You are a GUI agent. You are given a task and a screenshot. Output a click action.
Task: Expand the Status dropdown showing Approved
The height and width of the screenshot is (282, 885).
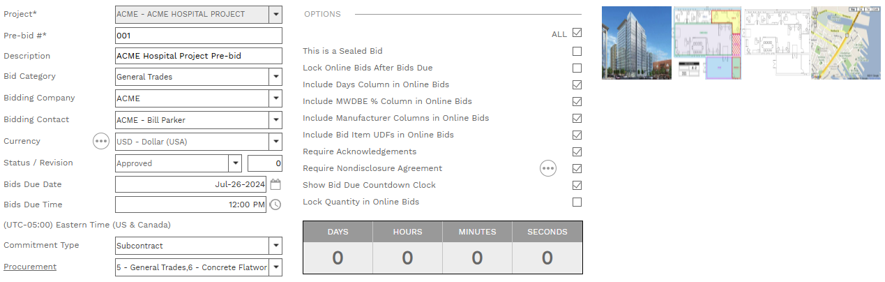[235, 164]
